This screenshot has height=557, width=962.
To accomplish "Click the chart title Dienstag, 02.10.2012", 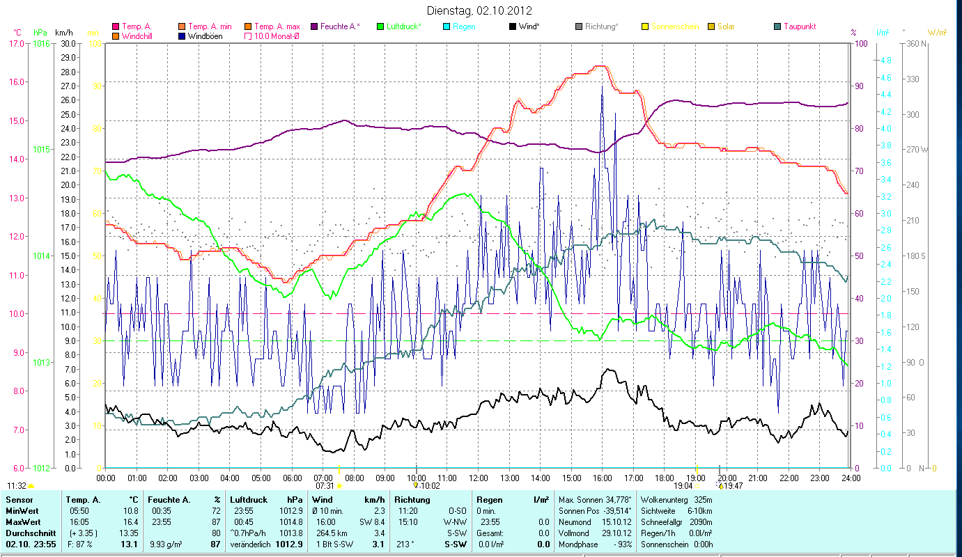I will [479, 10].
